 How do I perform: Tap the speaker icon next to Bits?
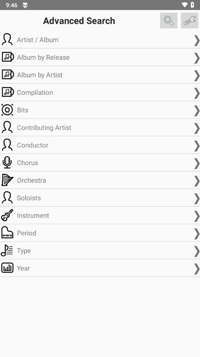[x=7, y=110]
